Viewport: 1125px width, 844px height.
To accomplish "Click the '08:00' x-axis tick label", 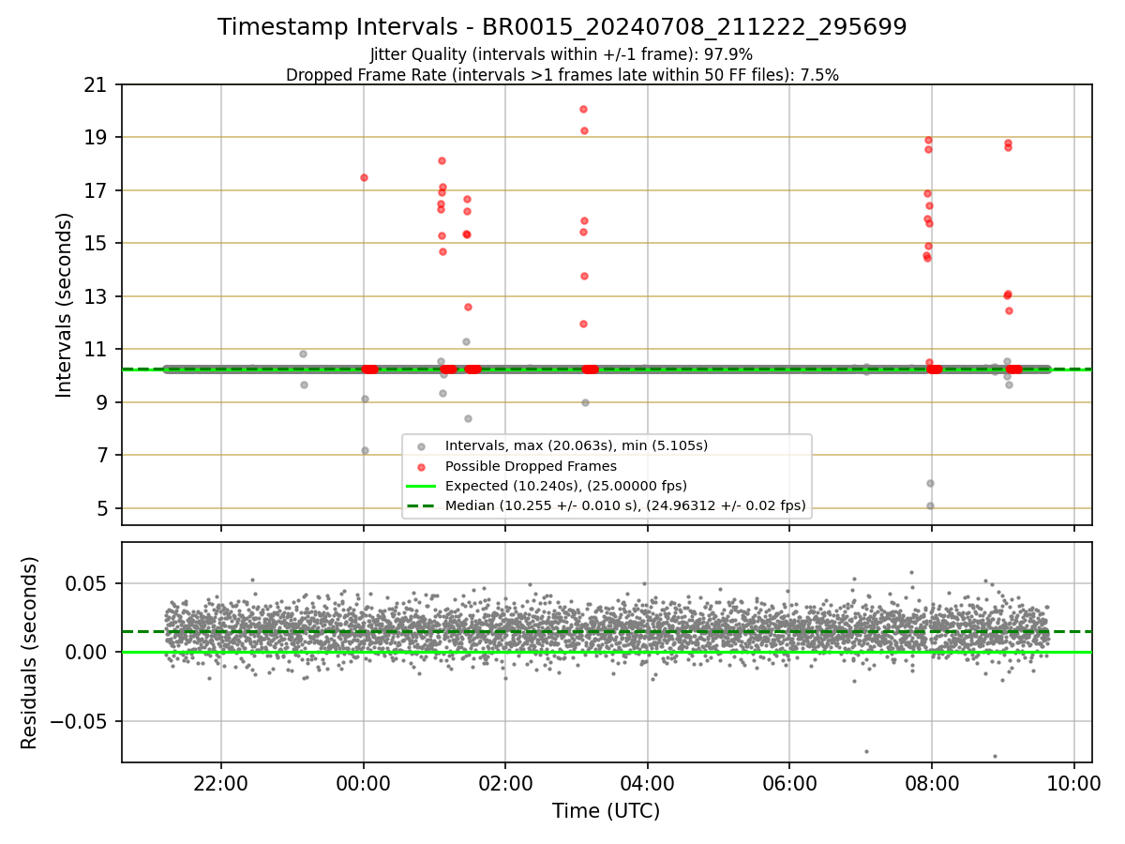I will click(x=931, y=784).
